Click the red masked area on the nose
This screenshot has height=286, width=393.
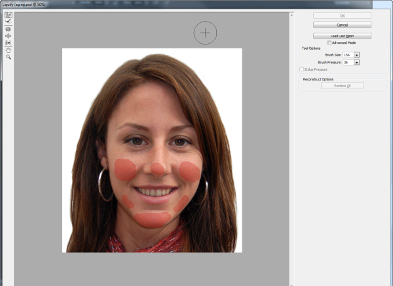[157, 169]
